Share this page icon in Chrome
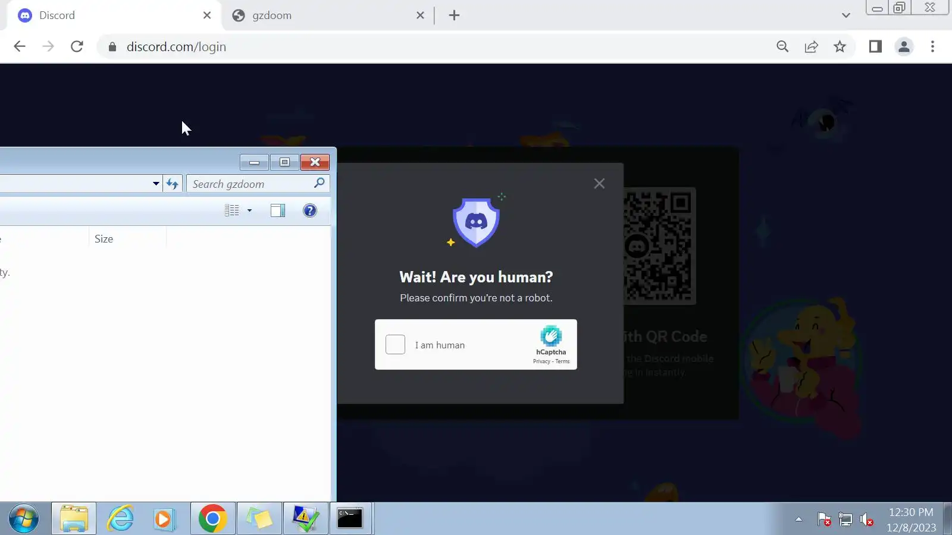Image resolution: width=952 pixels, height=535 pixels. [811, 46]
